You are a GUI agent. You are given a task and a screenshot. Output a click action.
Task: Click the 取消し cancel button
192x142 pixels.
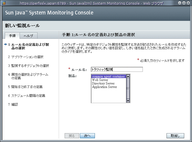click(175, 136)
